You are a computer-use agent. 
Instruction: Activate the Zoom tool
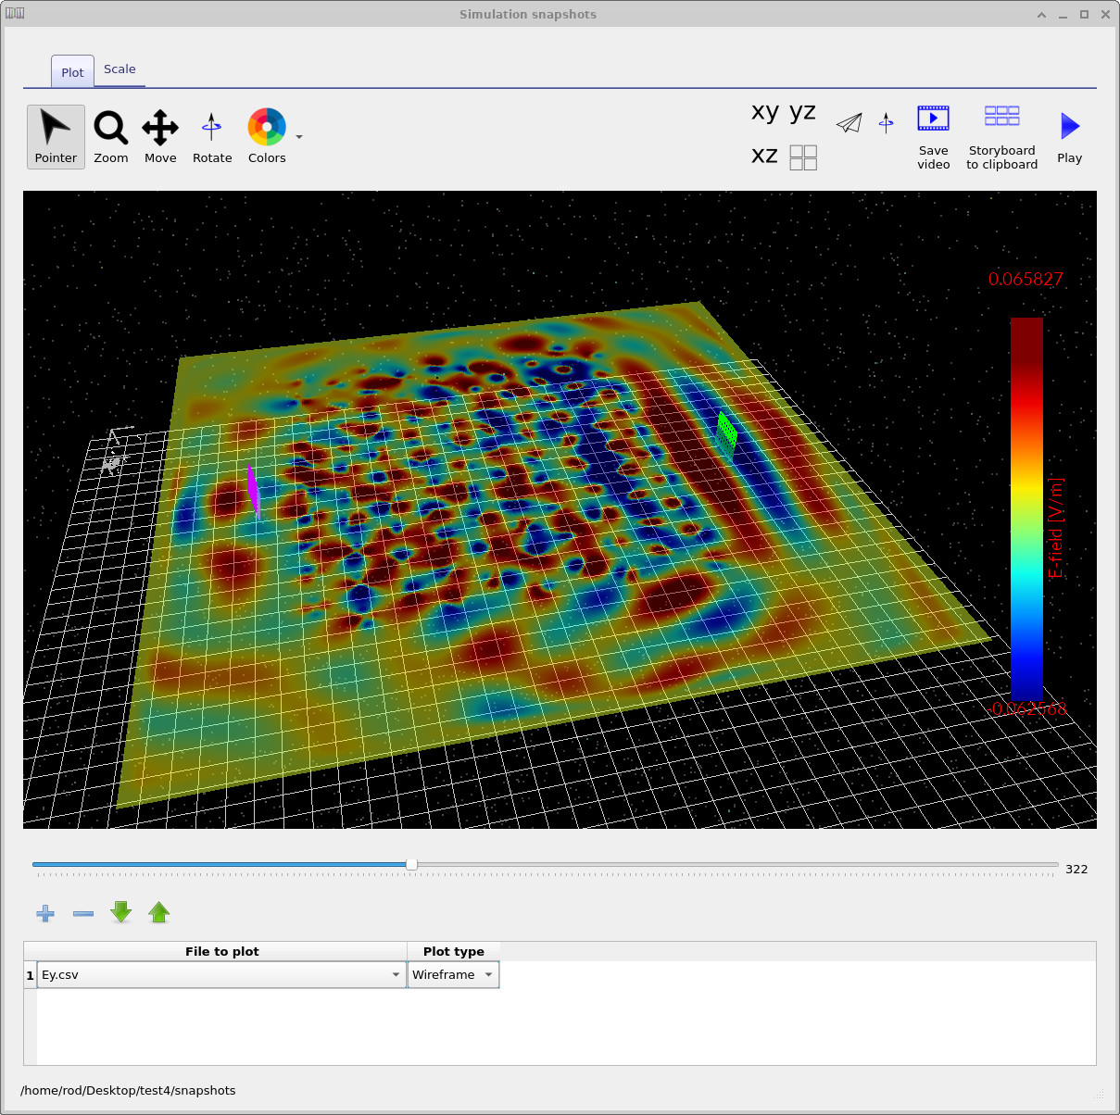[x=111, y=136]
